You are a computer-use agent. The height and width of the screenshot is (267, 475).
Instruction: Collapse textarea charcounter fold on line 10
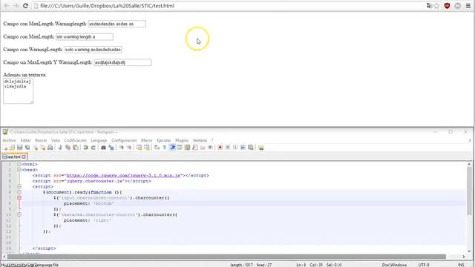click(19, 214)
